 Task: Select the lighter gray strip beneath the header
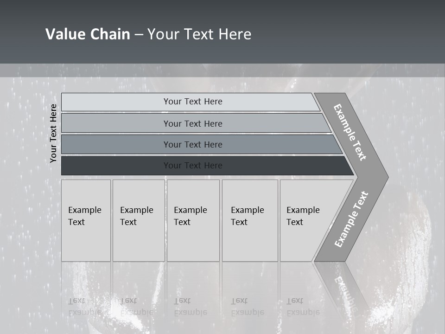[222, 70]
